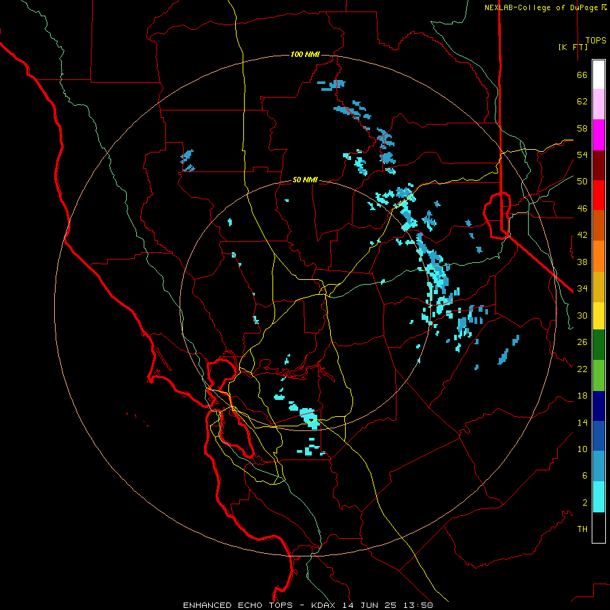Select the dark green legend swatch

pyautogui.click(x=598, y=345)
